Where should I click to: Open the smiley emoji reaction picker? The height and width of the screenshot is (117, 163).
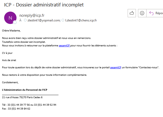[142, 13]
